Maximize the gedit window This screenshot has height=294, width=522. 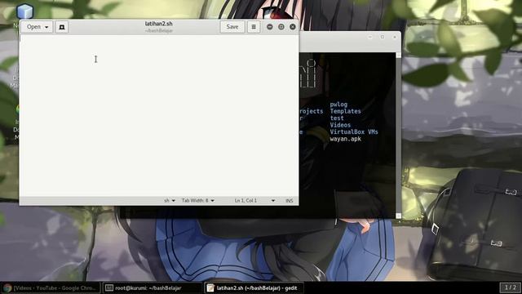click(281, 27)
